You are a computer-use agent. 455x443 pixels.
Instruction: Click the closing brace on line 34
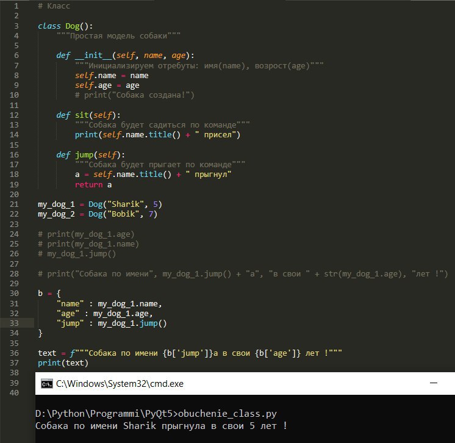(40, 333)
